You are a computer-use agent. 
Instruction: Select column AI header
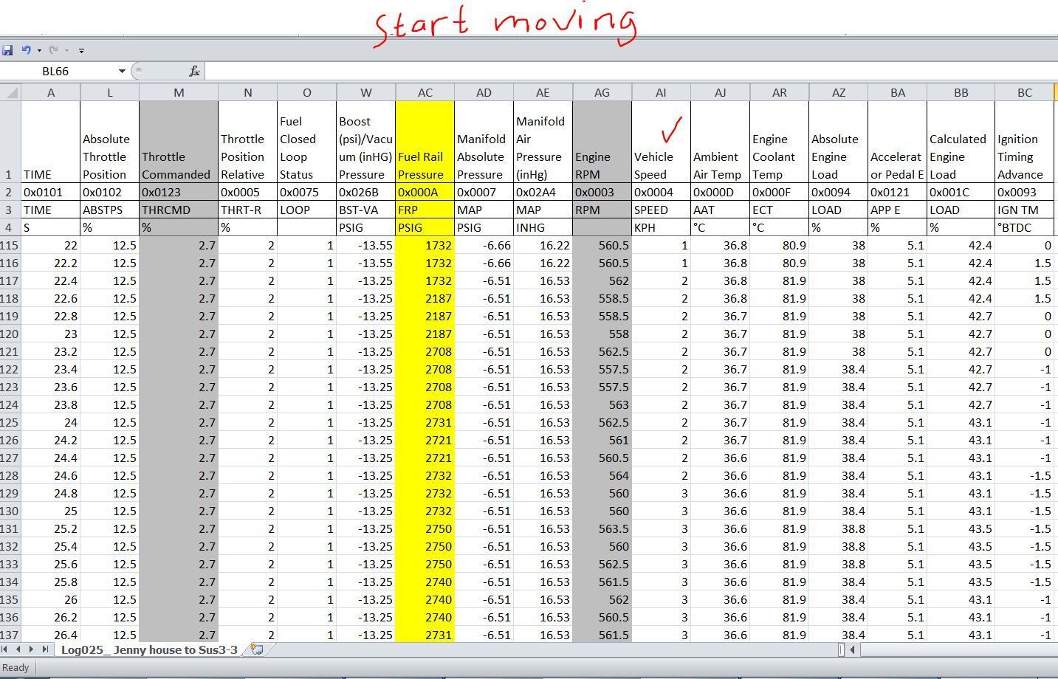pos(661,92)
